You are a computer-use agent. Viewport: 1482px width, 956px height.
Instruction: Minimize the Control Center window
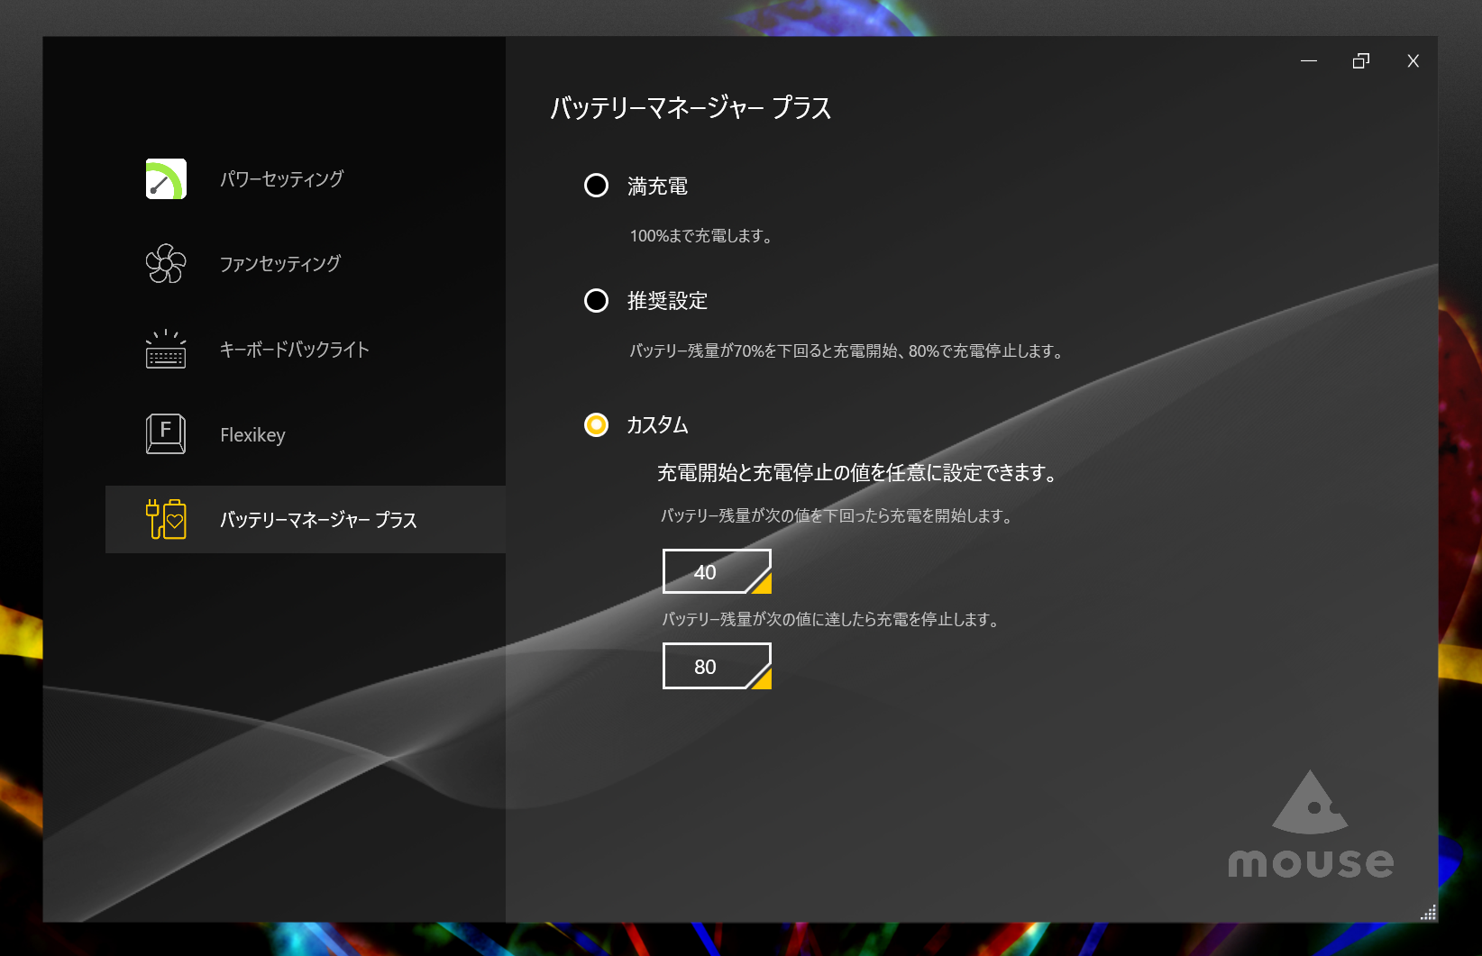(1309, 60)
